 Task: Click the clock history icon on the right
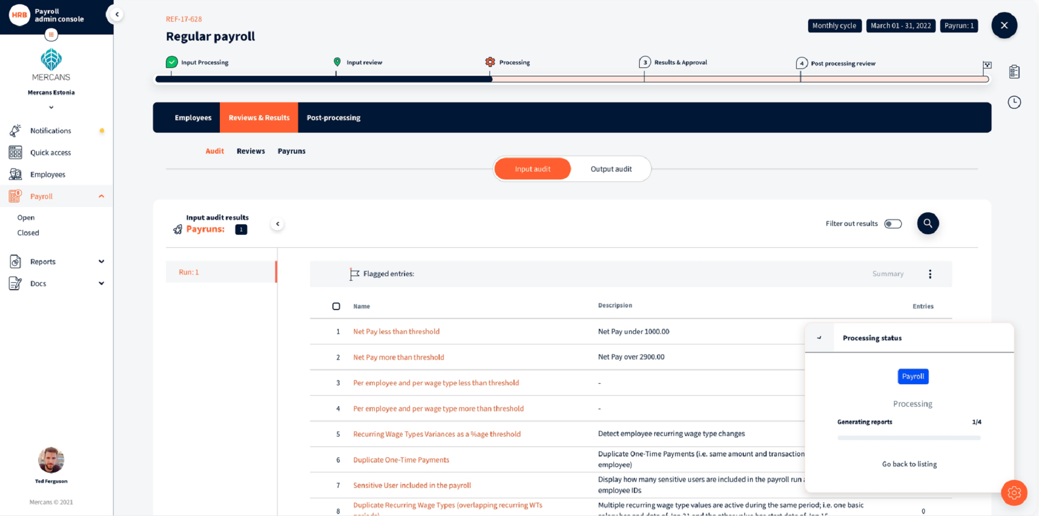pyautogui.click(x=1014, y=102)
